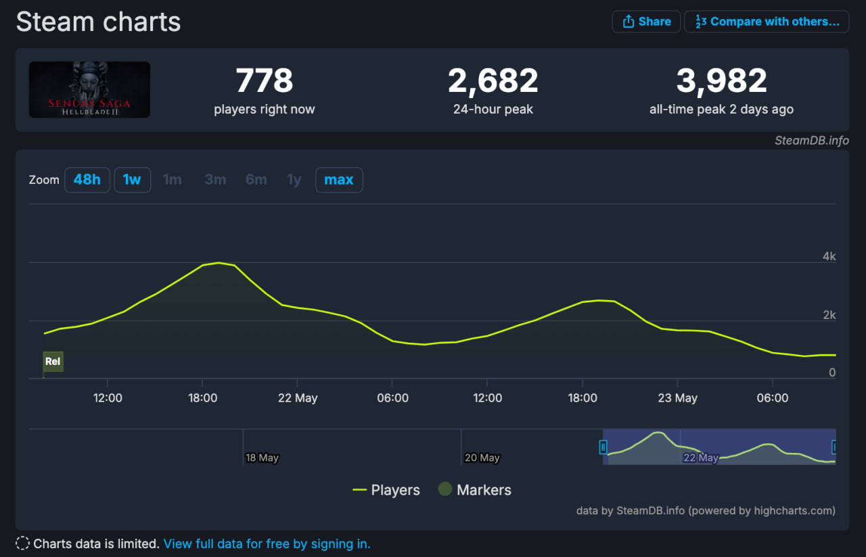
Task: Click the Charts data is limited spinner icon
Action: (x=22, y=543)
